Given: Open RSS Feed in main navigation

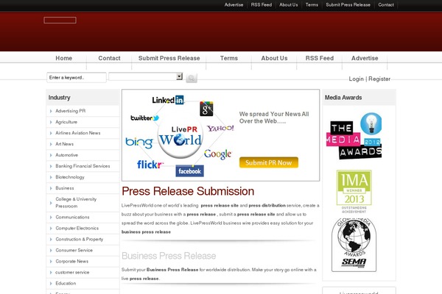Looking at the screenshot, I should [320, 58].
